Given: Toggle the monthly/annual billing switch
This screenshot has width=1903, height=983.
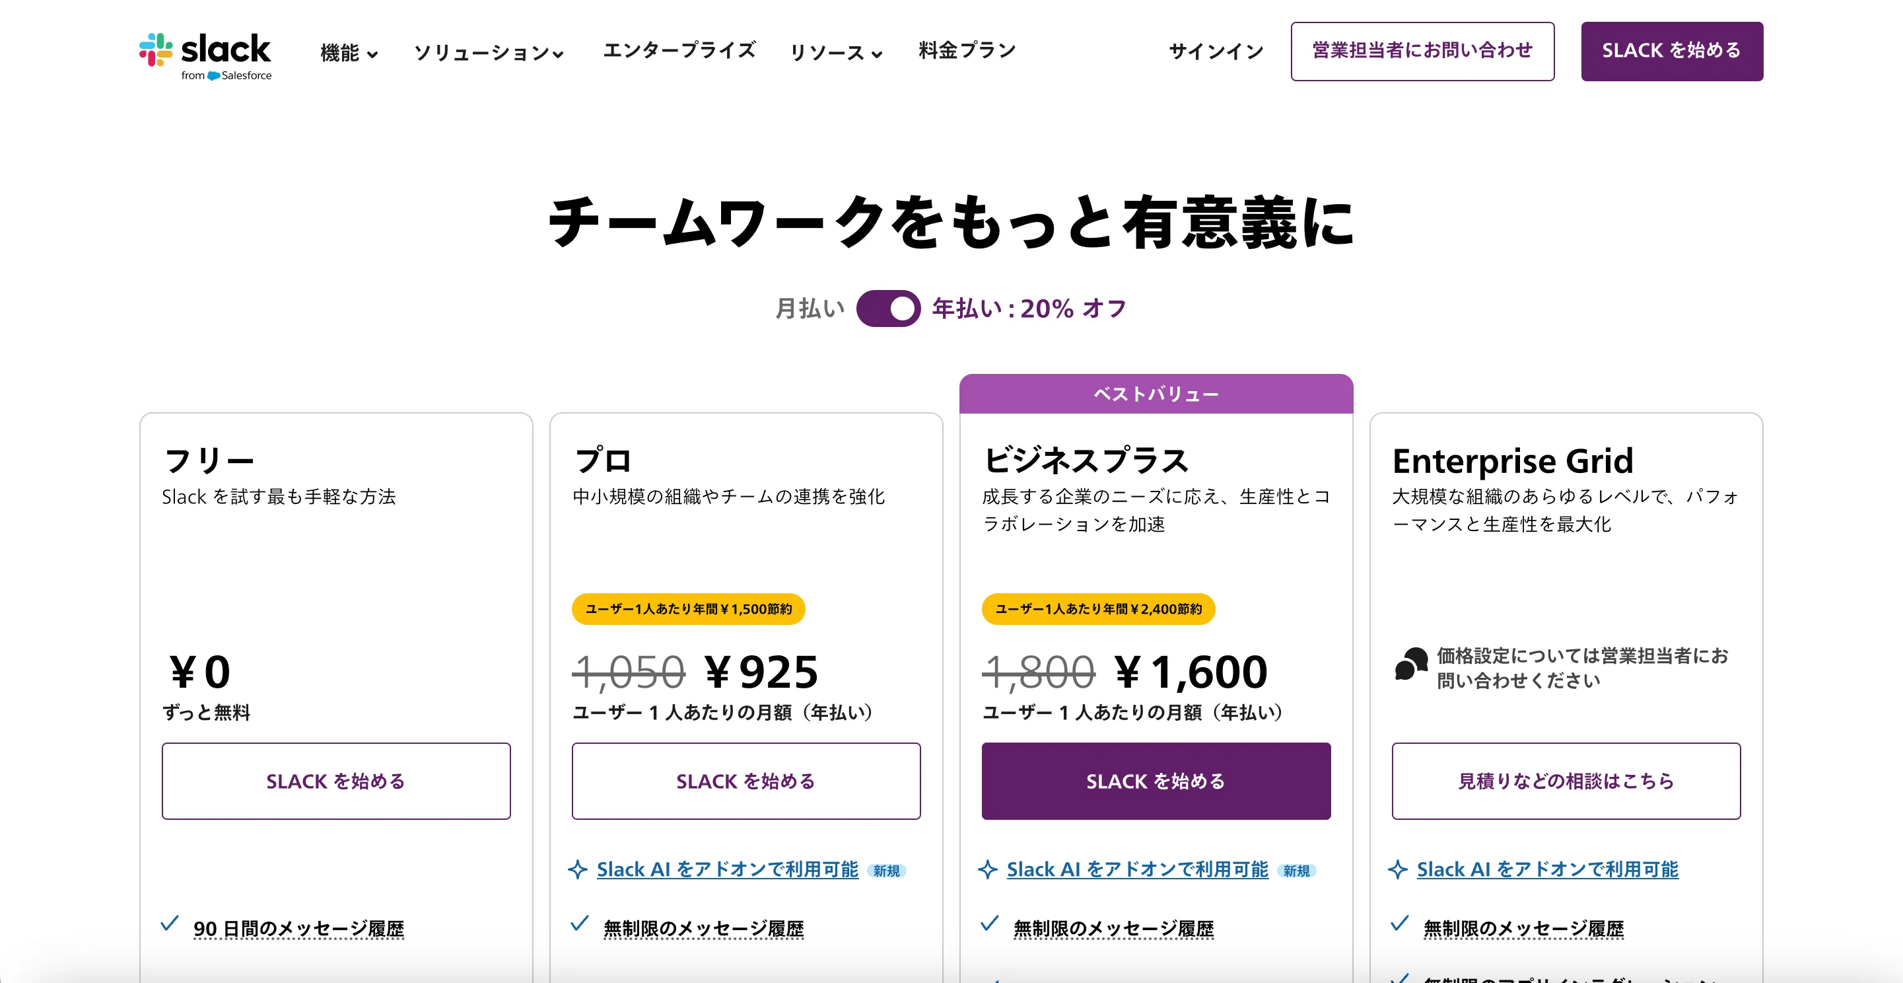Looking at the screenshot, I should pos(888,309).
